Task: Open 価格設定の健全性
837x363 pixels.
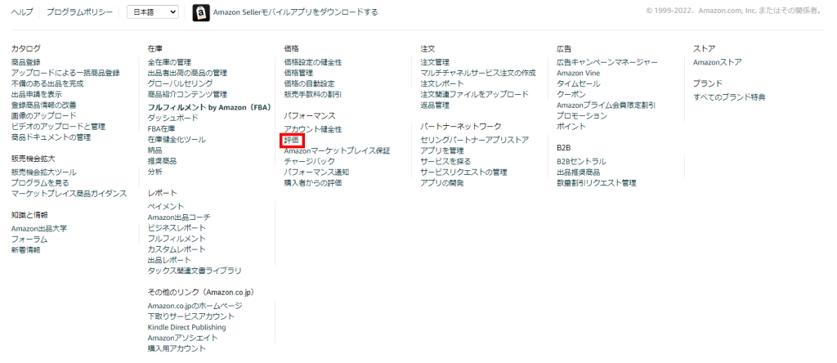Action: (313, 62)
